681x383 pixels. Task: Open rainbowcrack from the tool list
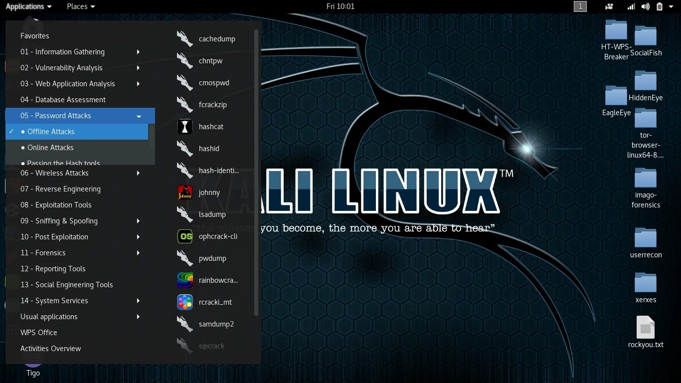pyautogui.click(x=206, y=280)
